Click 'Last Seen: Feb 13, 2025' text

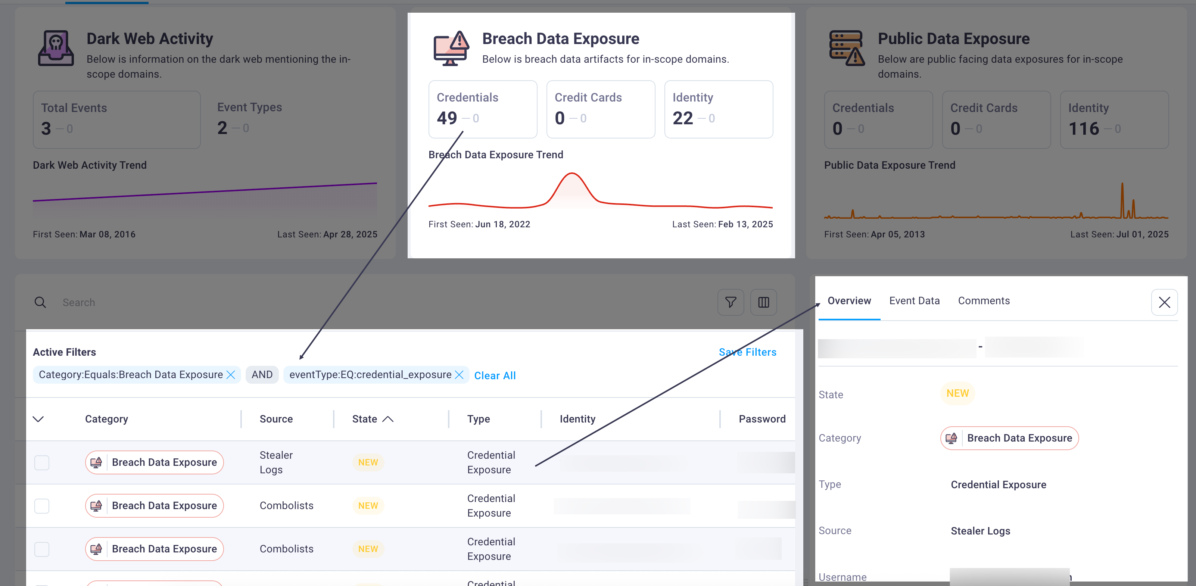coord(722,224)
